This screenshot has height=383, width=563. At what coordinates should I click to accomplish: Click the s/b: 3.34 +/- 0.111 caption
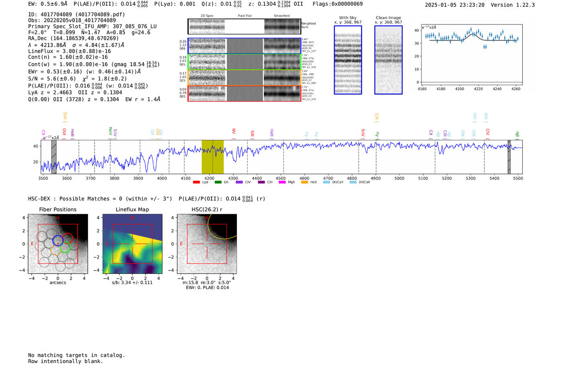(132, 283)
